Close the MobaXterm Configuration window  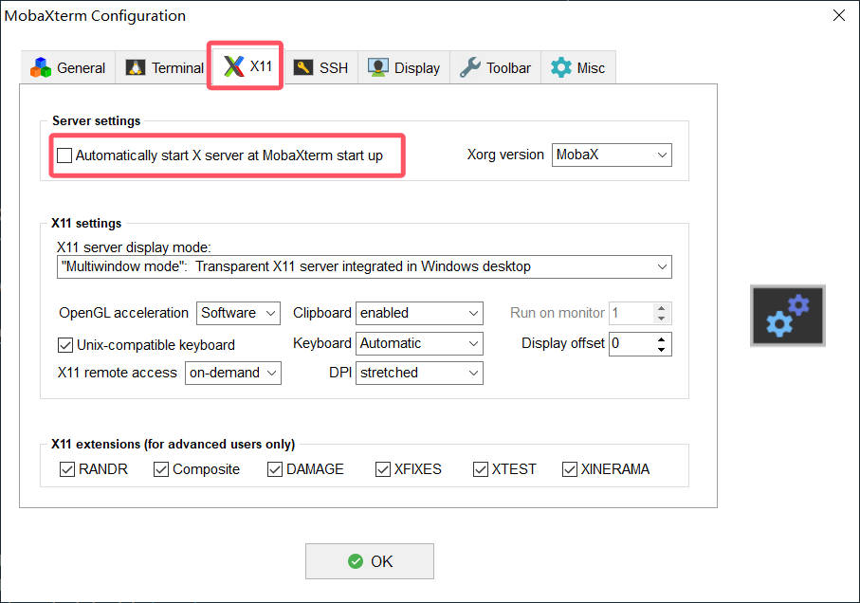(x=838, y=15)
